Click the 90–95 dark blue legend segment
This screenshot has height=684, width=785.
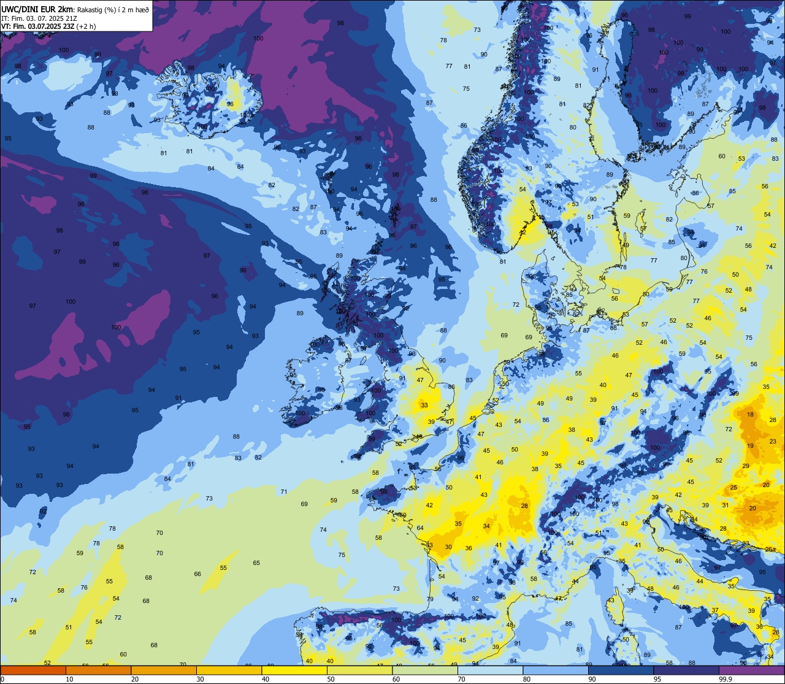point(621,671)
